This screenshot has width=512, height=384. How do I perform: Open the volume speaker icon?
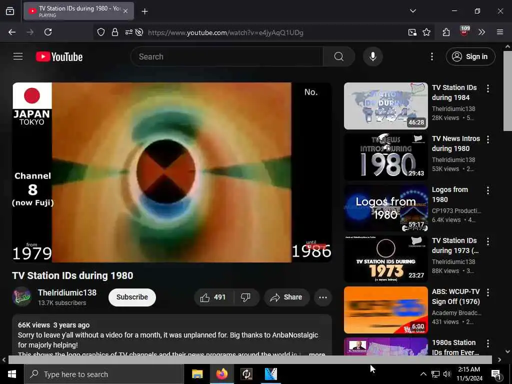pos(447,374)
